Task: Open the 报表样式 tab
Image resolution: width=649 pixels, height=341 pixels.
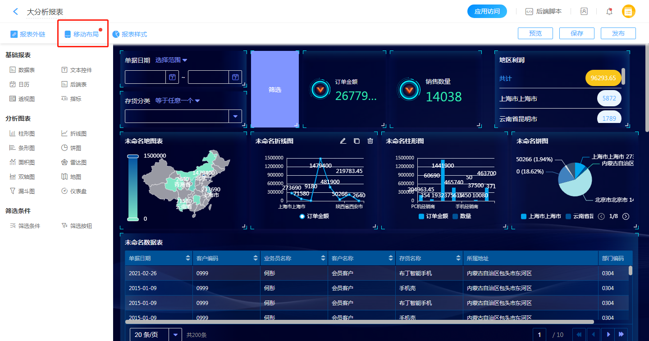Action: 130,34
